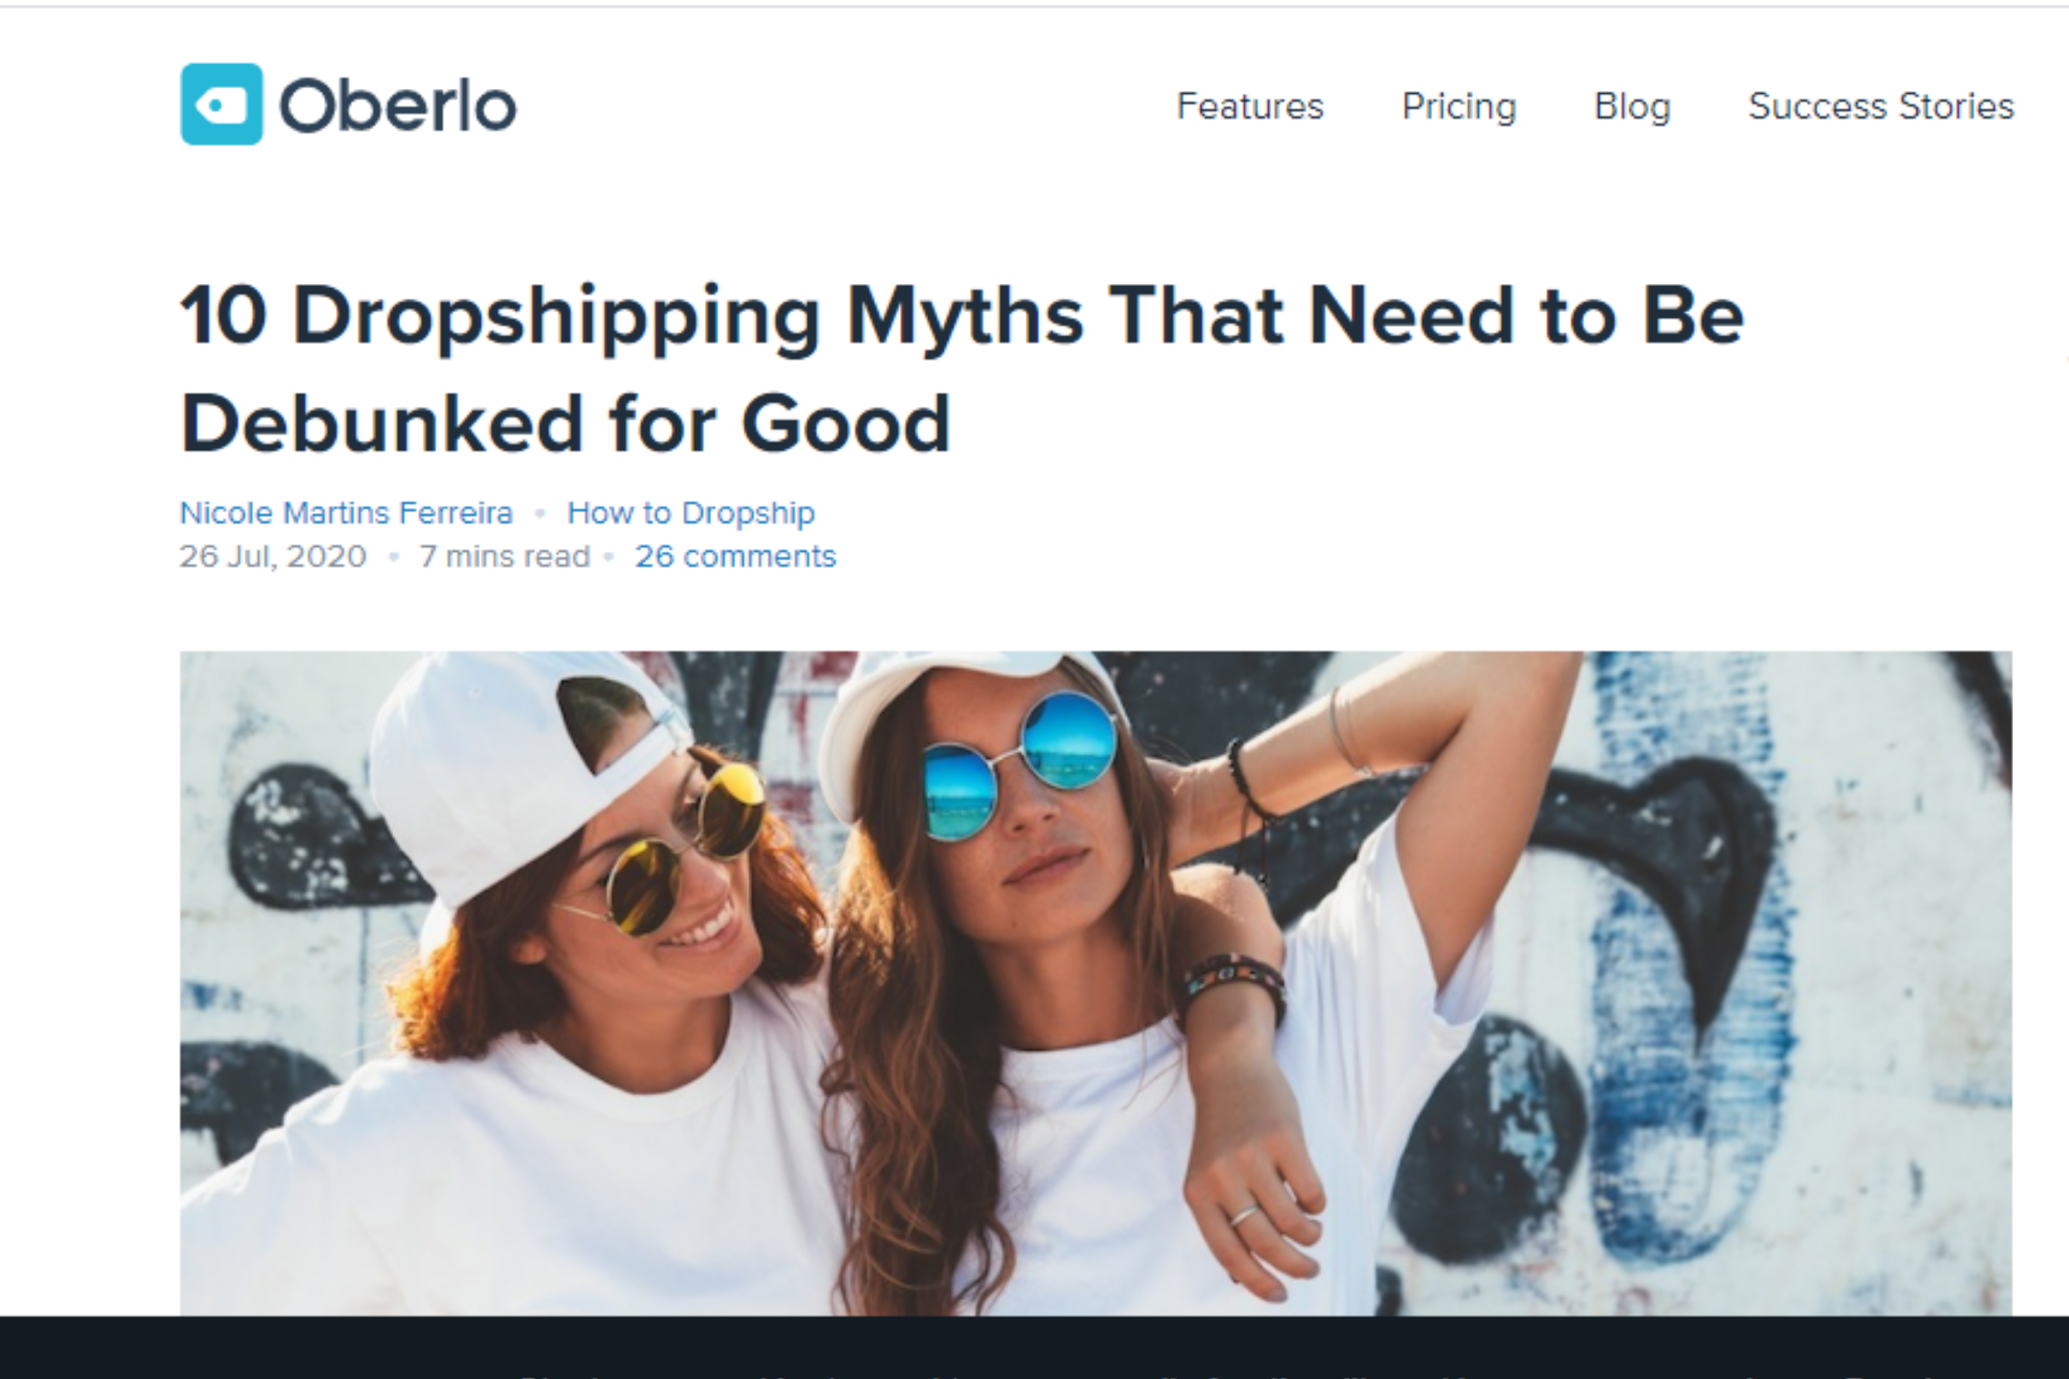This screenshot has width=2069, height=1379.
Task: Visit the Success Stories section
Action: [1881, 106]
